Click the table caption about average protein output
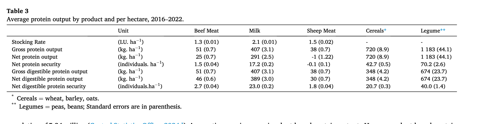This screenshot has width=477, height=124. coord(95,19)
